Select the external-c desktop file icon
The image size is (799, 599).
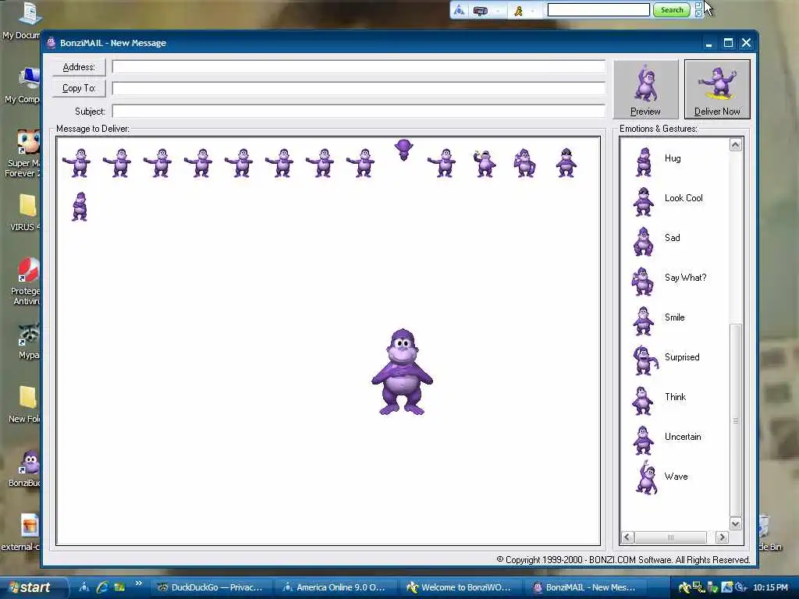tap(20, 532)
